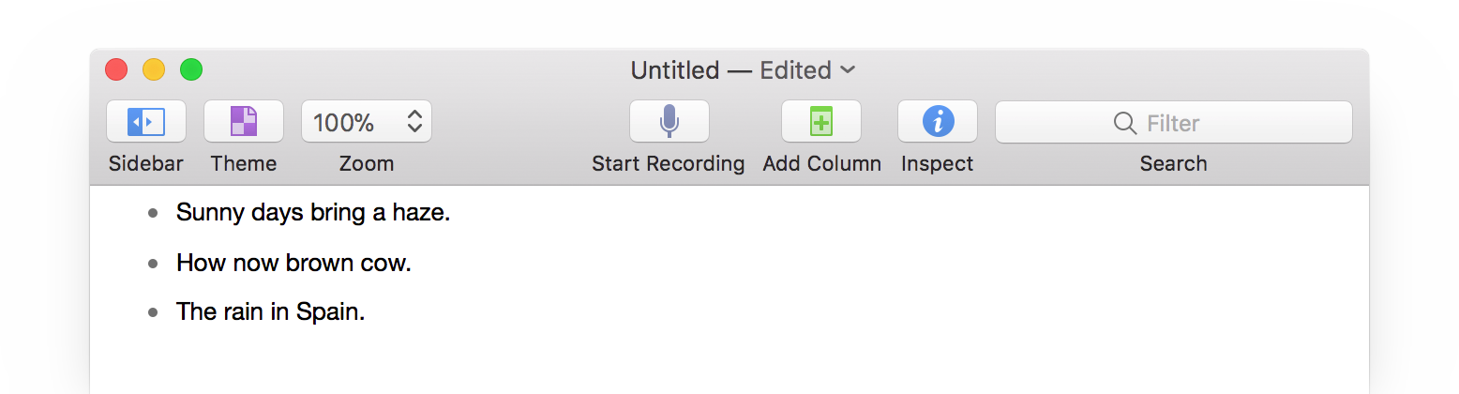Image resolution: width=1459 pixels, height=394 pixels.
Task: Expand the Untitled title chevron menu
Action: pyautogui.click(x=848, y=70)
